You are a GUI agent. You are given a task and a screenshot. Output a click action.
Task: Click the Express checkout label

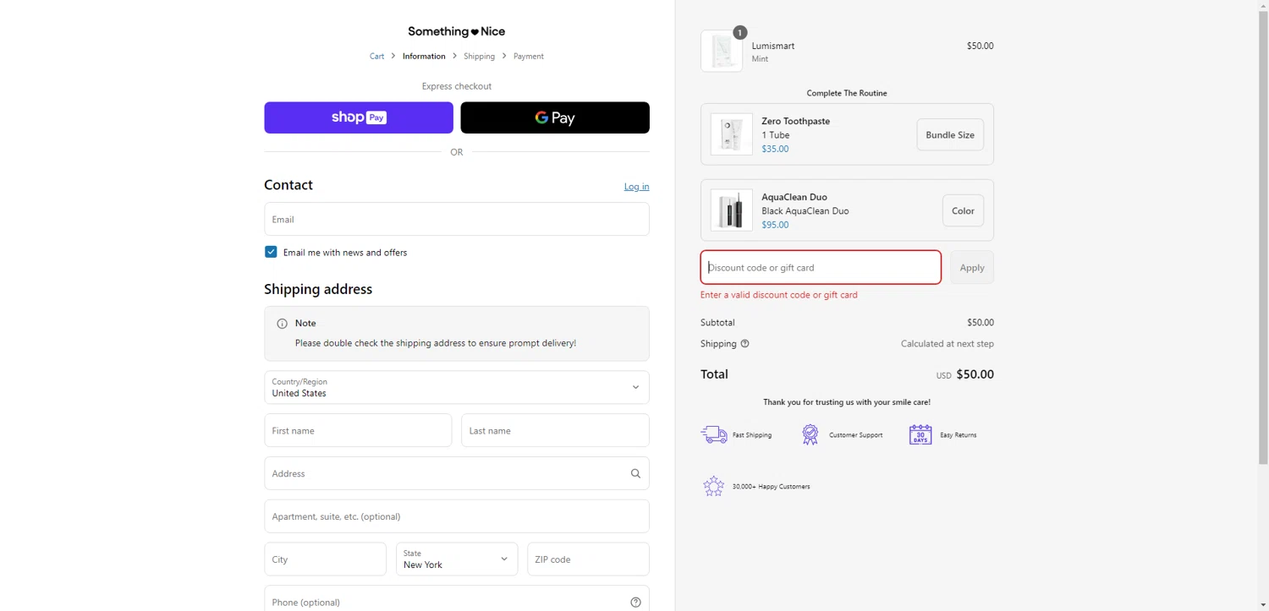[x=457, y=86]
